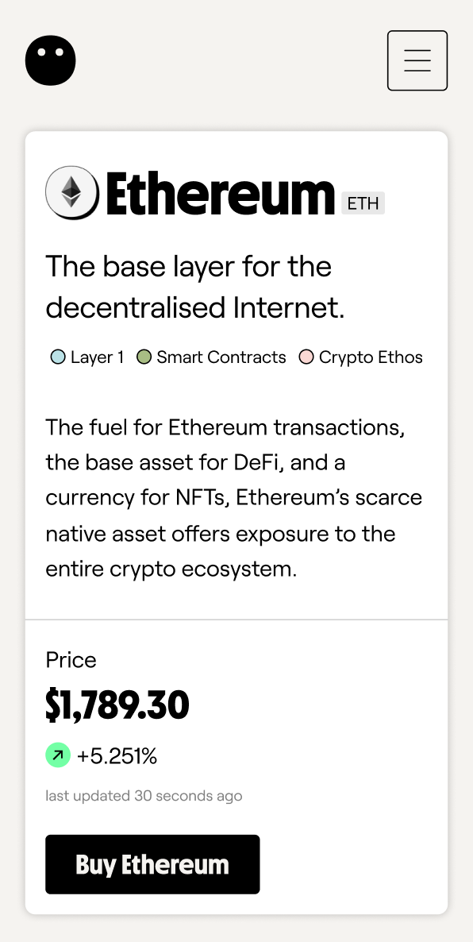473x942 pixels.
Task: Click the Ethereum diamond coin icon
Action: (x=72, y=192)
